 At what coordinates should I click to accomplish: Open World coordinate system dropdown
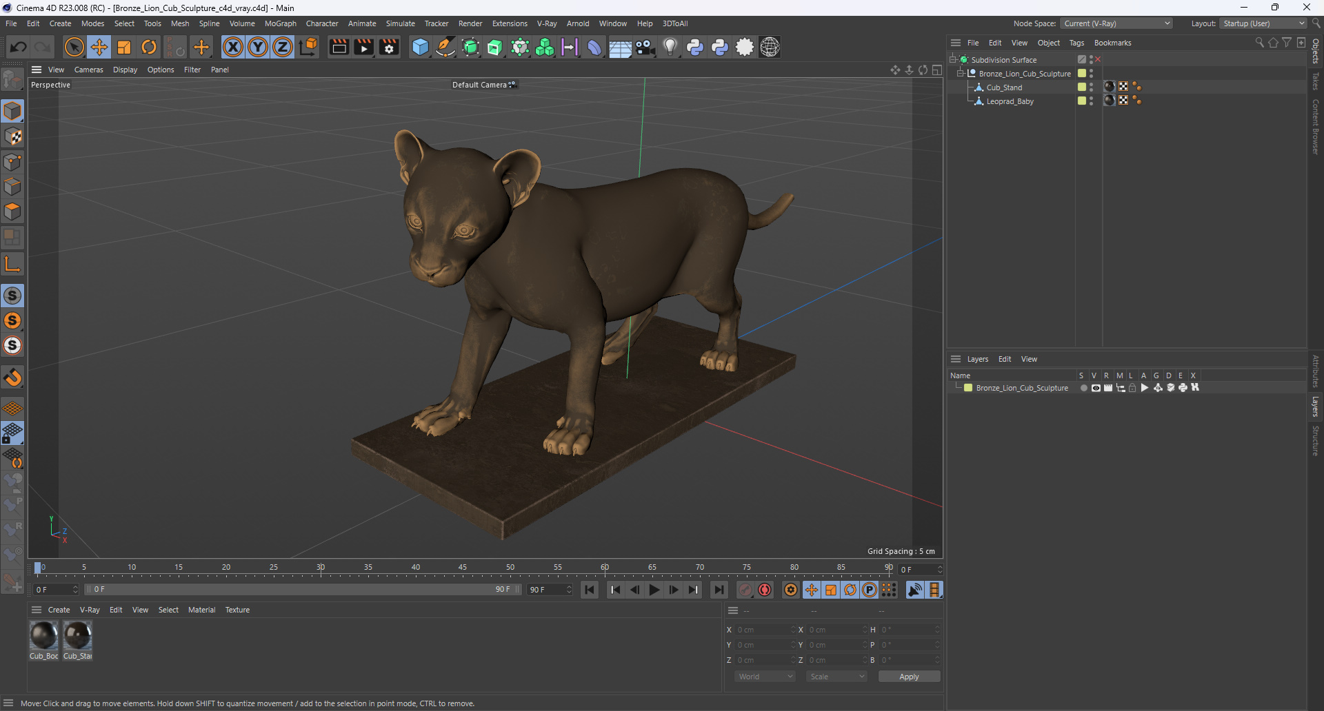(765, 677)
